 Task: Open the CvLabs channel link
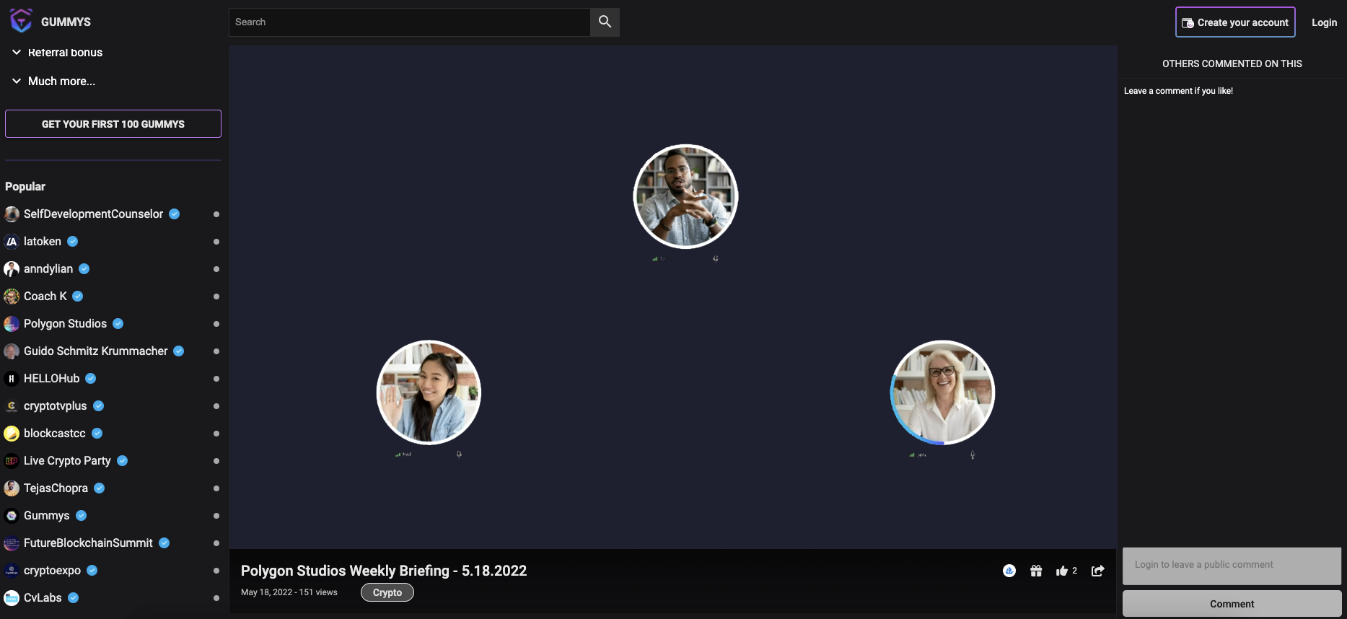[x=43, y=597]
